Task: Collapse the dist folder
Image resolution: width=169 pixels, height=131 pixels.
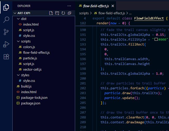Action: tap(24, 19)
